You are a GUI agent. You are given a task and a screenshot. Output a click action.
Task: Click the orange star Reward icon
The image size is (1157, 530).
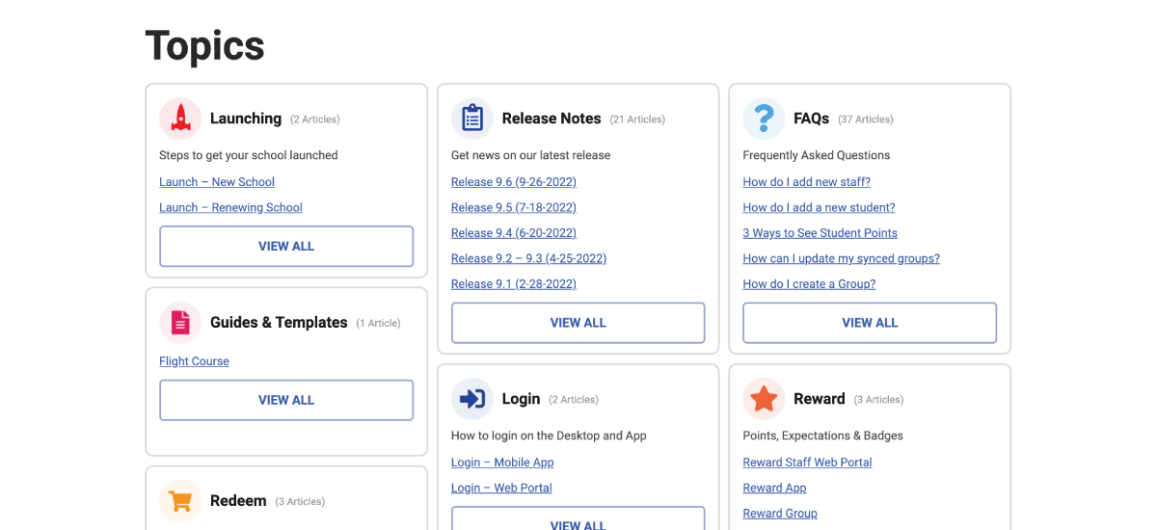pos(764,399)
